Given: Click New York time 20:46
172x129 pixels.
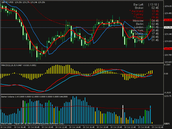Looking at the screenshot, I should tap(155, 30).
